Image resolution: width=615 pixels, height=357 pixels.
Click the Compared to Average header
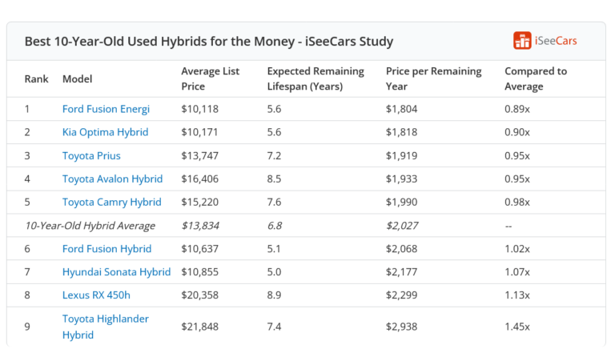pyautogui.click(x=535, y=78)
